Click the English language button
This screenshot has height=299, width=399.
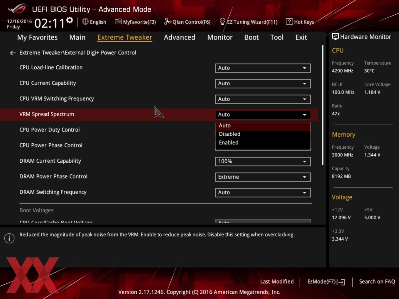pyautogui.click(x=94, y=22)
